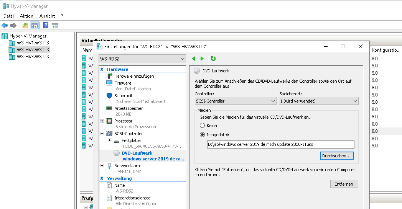Click the Arbeitsspeicher memory chip icon
Image resolution: width=402 pixels, height=209 pixels.
(109, 108)
